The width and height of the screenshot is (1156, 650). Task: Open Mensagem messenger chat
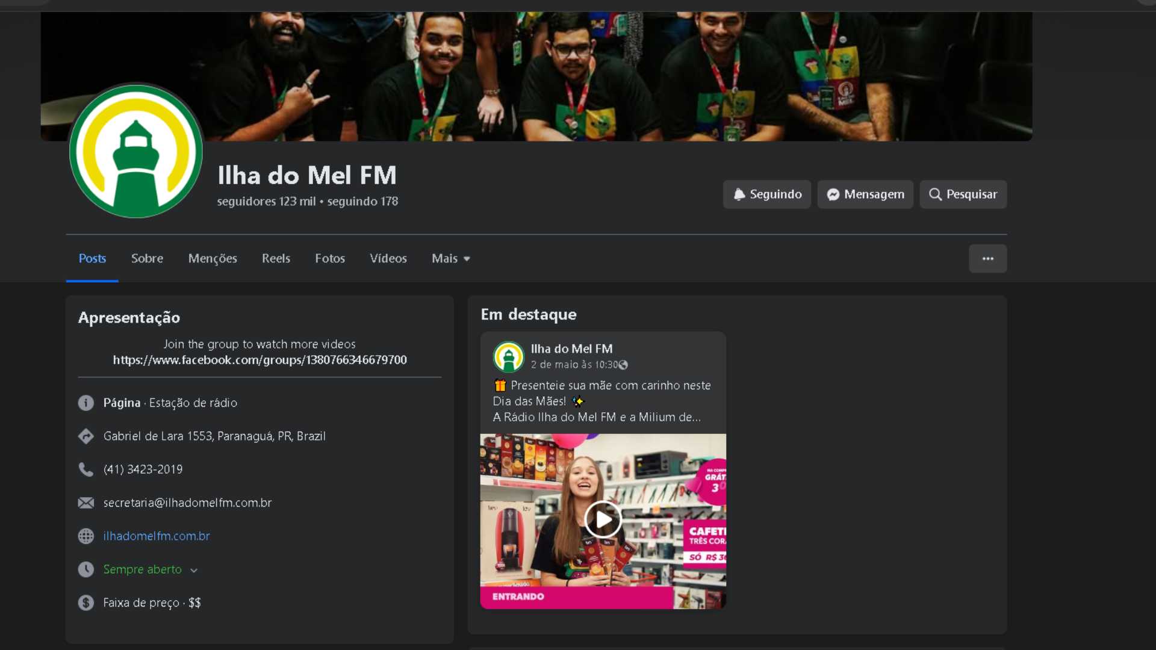pos(865,194)
